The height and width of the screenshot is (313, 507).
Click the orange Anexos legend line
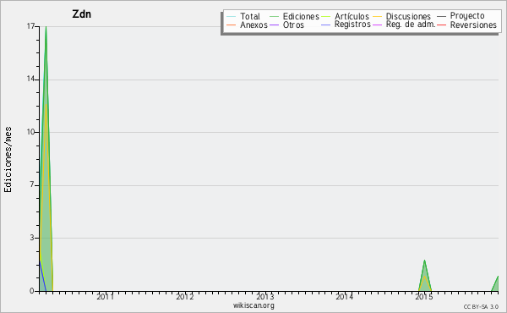tap(232, 25)
